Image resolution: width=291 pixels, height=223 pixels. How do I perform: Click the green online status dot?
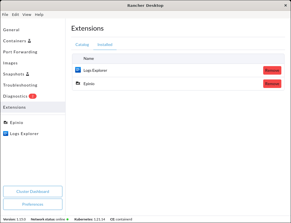(x=67, y=219)
